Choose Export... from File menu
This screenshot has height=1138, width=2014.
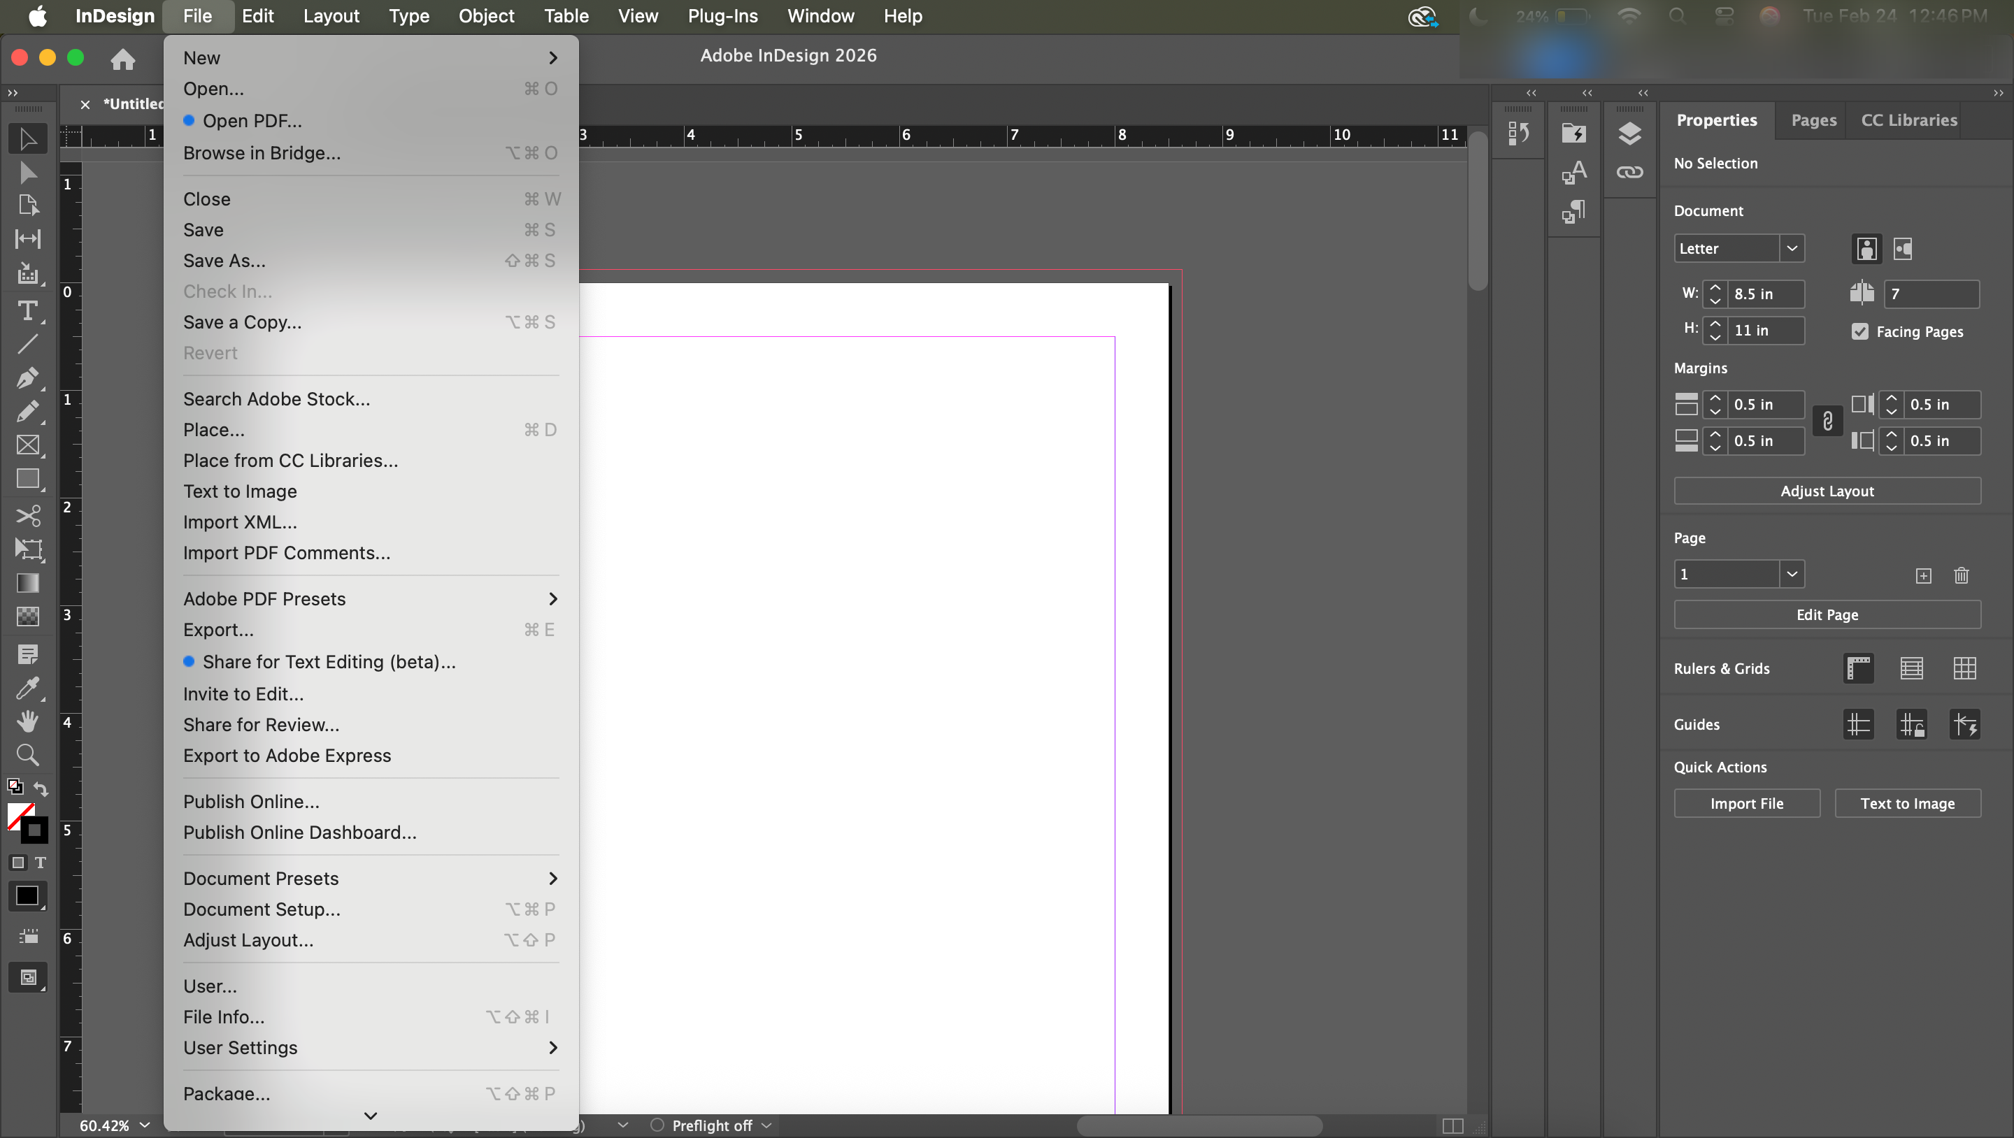pos(218,629)
